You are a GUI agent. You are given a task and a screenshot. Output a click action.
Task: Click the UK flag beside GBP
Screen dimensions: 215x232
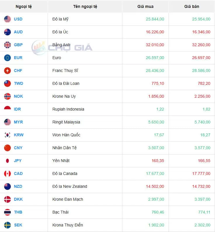[7, 45]
